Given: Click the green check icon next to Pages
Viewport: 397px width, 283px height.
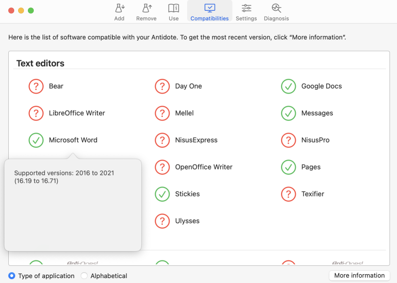Looking at the screenshot, I should pos(288,167).
